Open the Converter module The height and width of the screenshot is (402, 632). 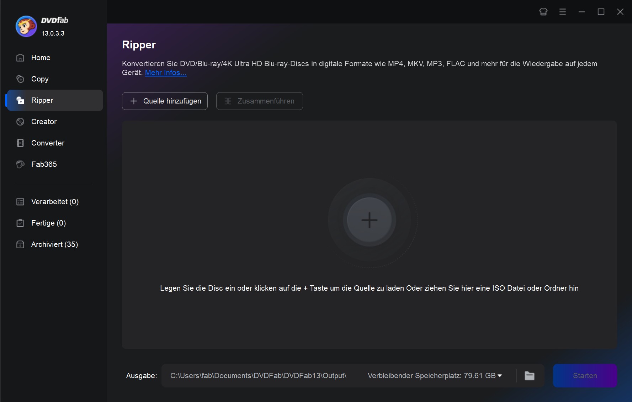click(55, 143)
